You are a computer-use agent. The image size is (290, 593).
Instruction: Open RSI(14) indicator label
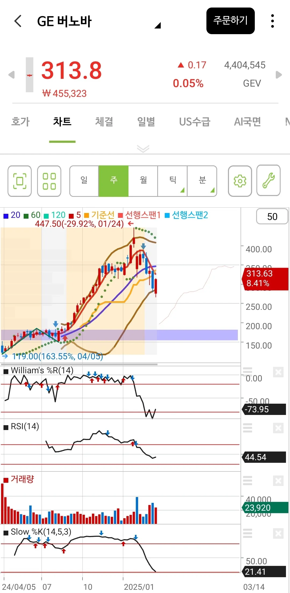point(25,427)
